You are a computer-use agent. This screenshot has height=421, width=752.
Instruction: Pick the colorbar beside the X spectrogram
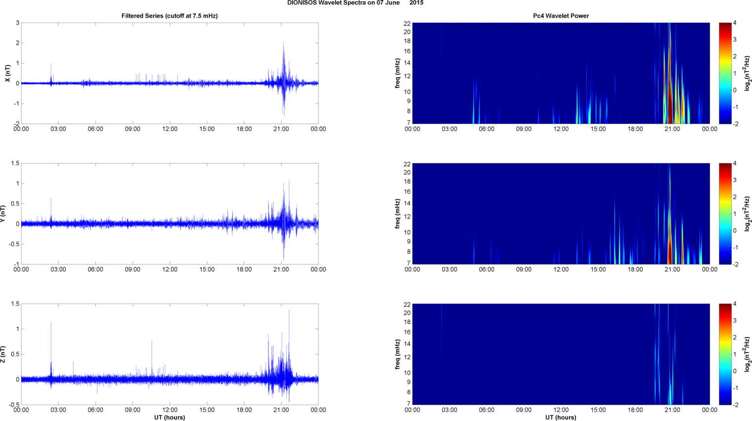point(725,73)
